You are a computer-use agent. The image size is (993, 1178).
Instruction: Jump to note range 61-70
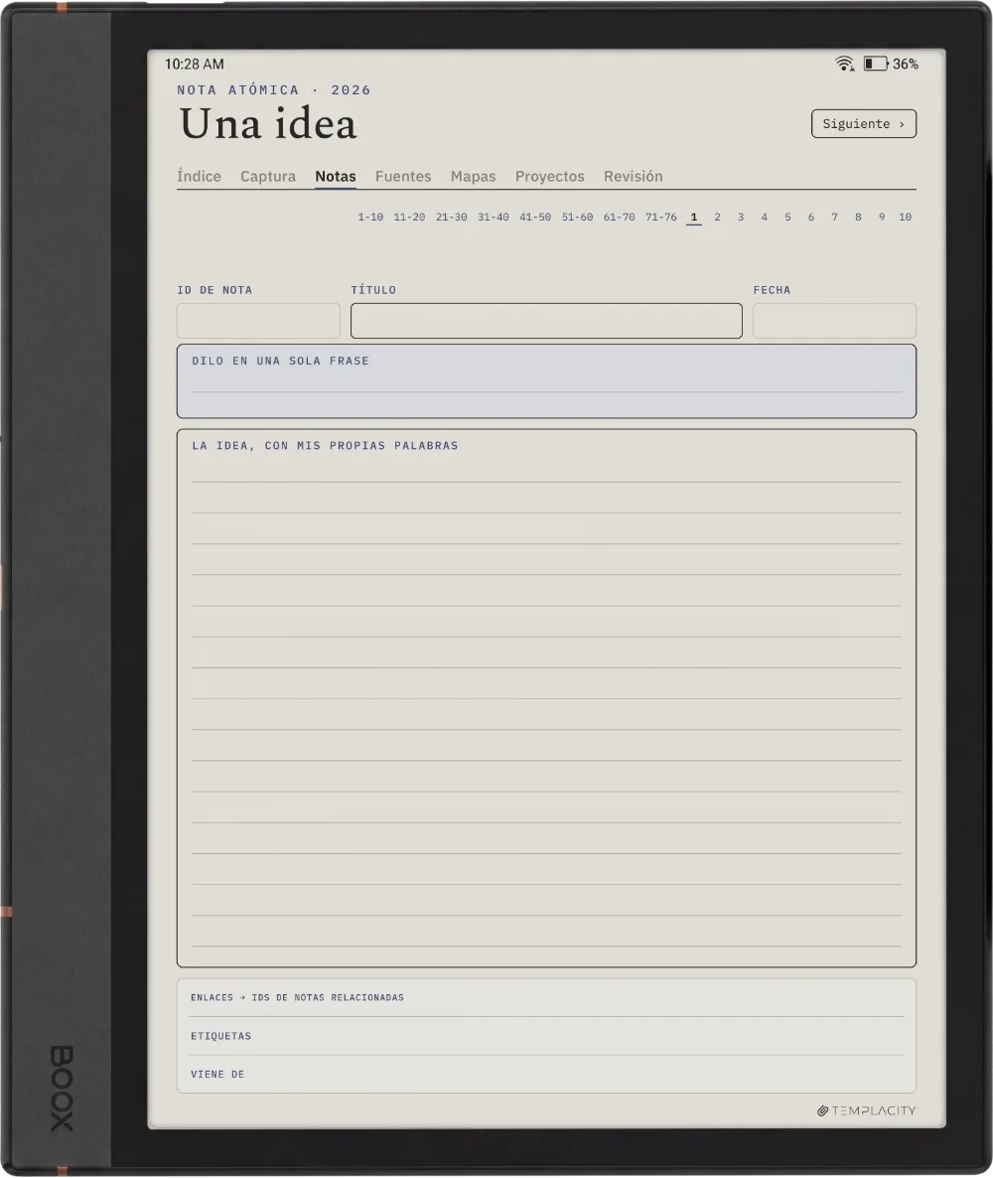[619, 218]
